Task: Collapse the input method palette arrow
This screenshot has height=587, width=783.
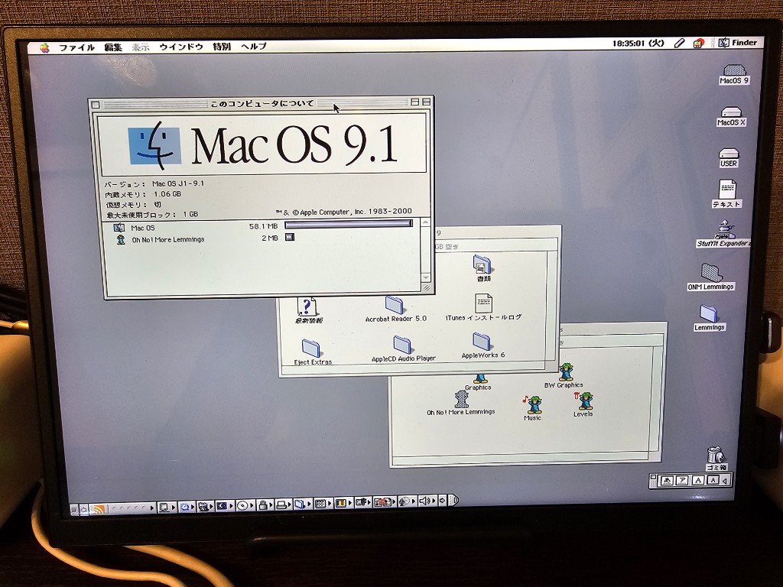Action: [x=723, y=481]
